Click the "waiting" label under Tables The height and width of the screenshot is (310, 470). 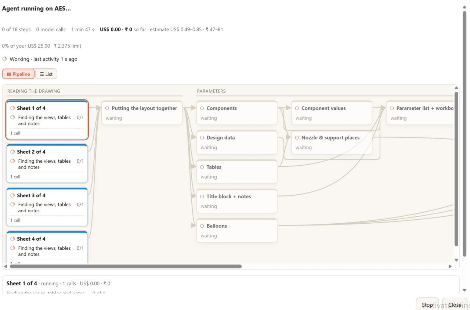[209, 177]
